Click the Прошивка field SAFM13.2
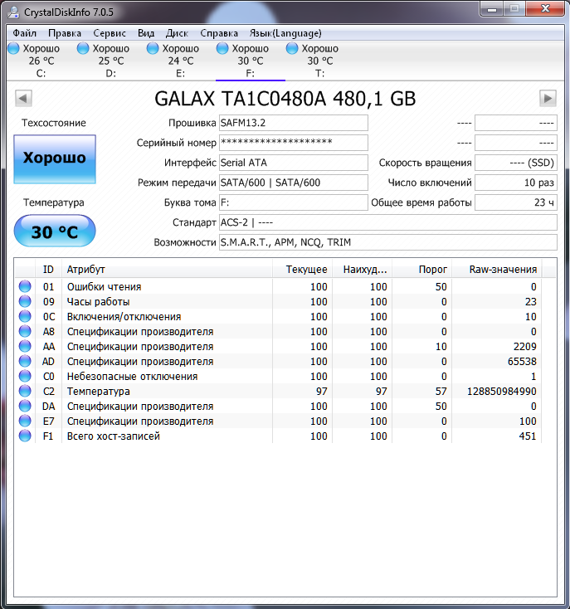Screen dimensions: 570x609 coord(294,123)
